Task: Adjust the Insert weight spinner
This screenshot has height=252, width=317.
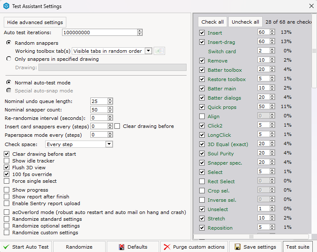Action: pos(272,32)
